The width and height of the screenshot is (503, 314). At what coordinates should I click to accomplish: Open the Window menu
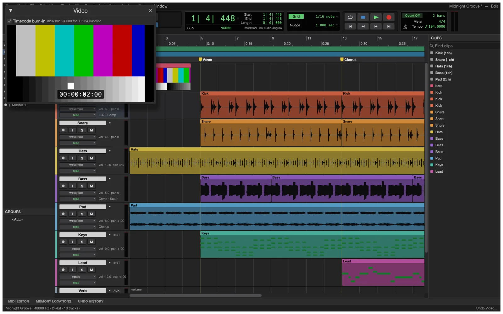[160, 6]
